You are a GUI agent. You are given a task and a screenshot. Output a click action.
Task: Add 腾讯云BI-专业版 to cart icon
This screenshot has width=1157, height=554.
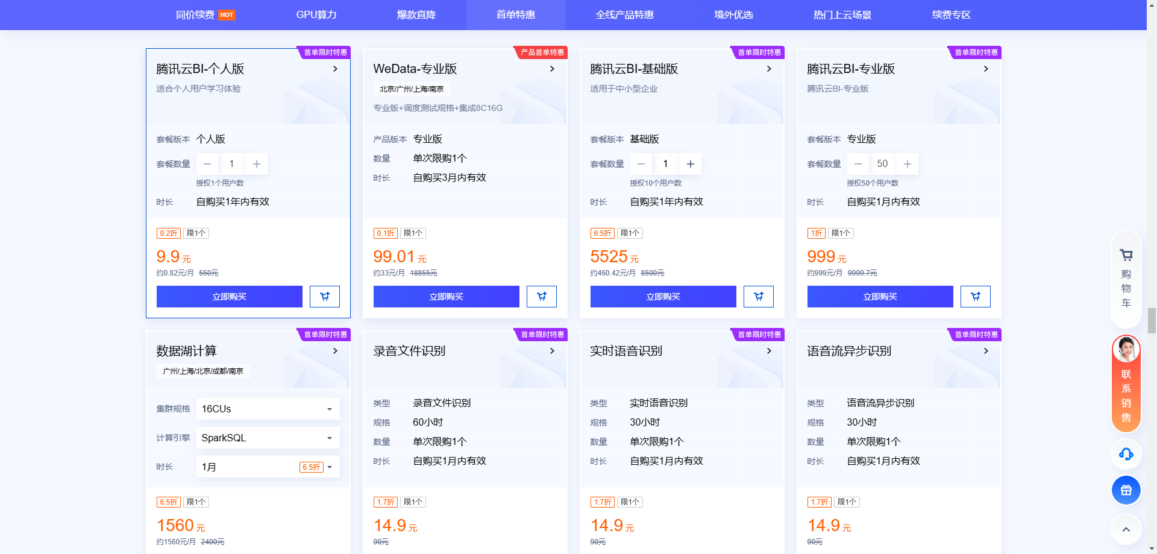pyautogui.click(x=976, y=297)
